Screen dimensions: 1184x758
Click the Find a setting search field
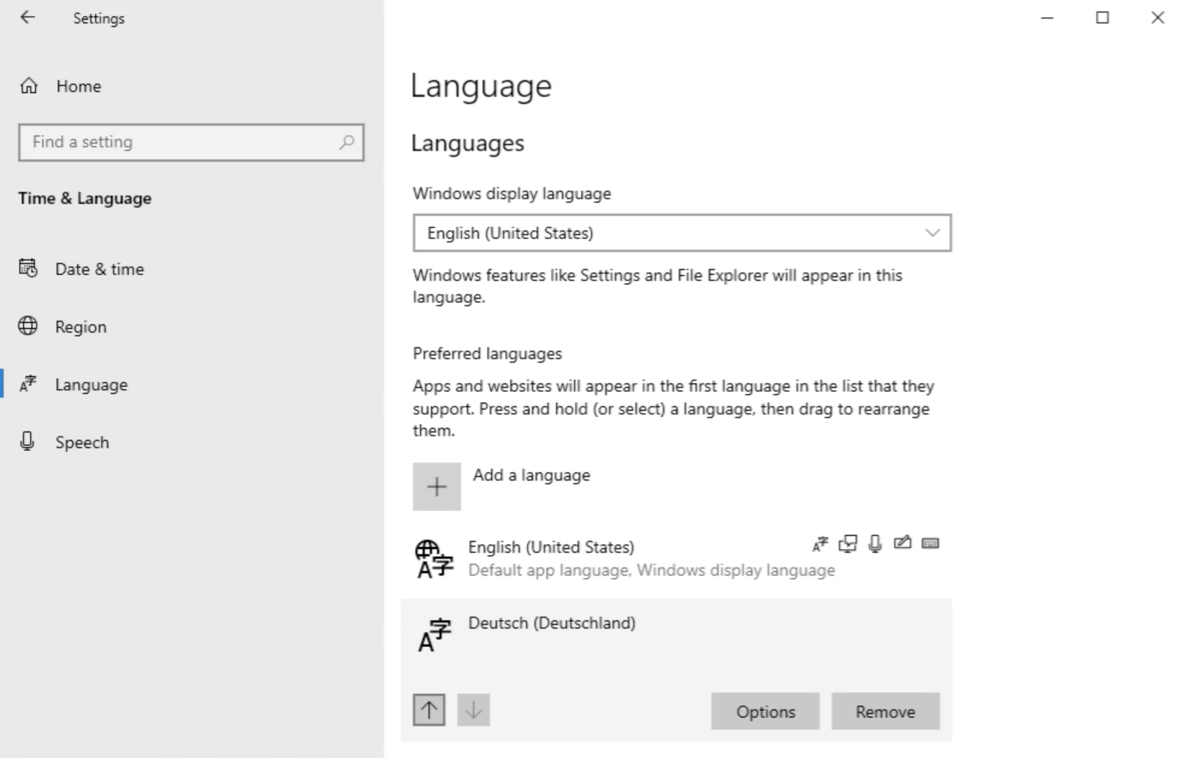(x=191, y=143)
